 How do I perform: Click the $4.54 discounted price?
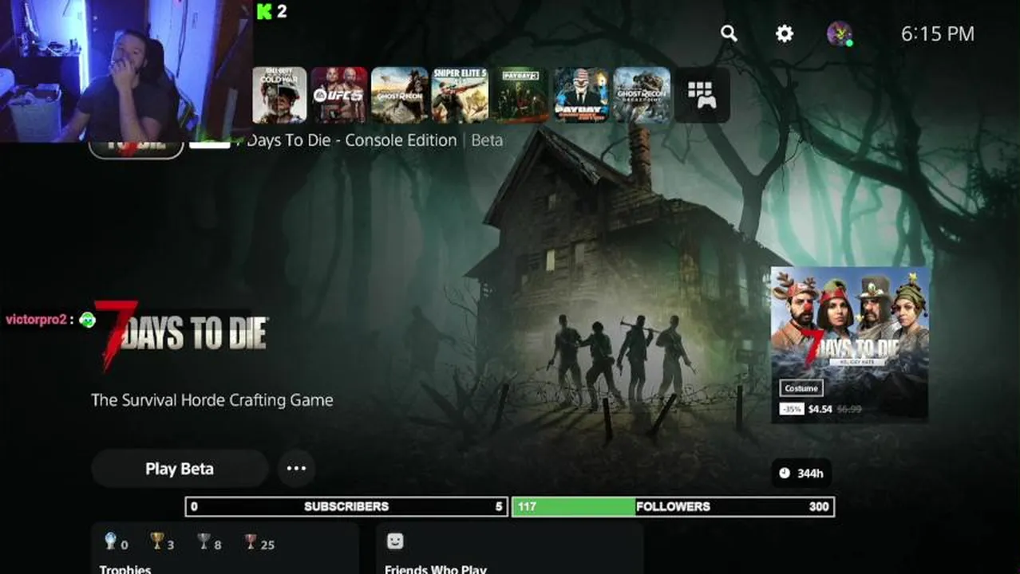click(x=820, y=409)
